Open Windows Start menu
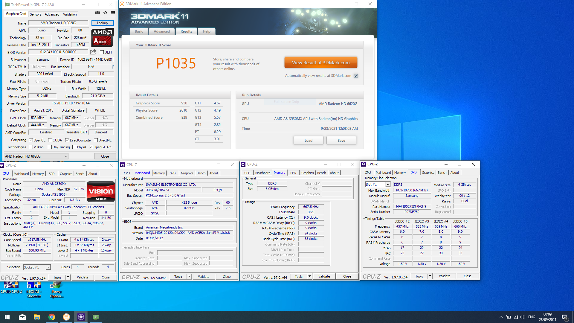This screenshot has height=323, width=574. click(7, 317)
